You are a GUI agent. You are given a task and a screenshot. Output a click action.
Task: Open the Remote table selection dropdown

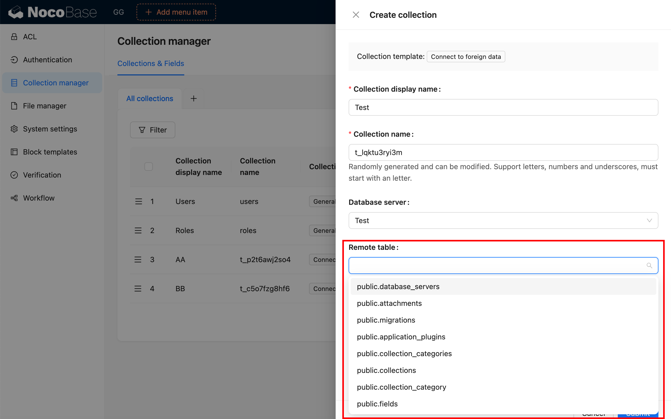pos(499,265)
